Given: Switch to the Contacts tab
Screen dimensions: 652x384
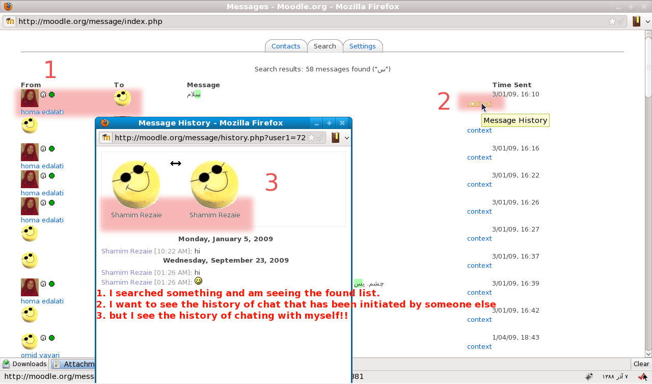Looking at the screenshot, I should point(286,46).
